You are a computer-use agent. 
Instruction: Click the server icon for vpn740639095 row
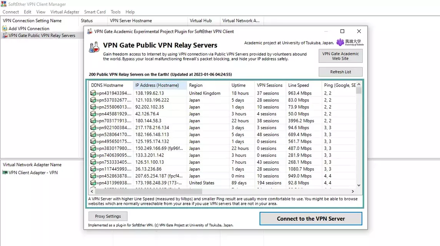coord(93,155)
